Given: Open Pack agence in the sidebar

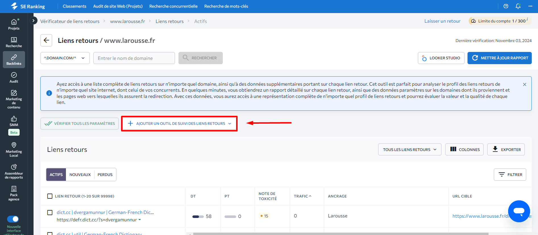Looking at the screenshot, I should (x=14, y=193).
